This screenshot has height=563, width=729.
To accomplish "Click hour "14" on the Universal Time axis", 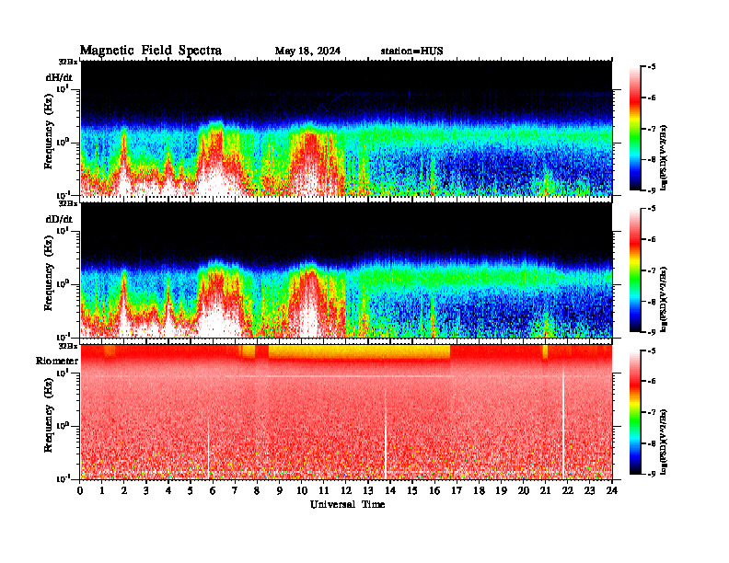I will (390, 490).
